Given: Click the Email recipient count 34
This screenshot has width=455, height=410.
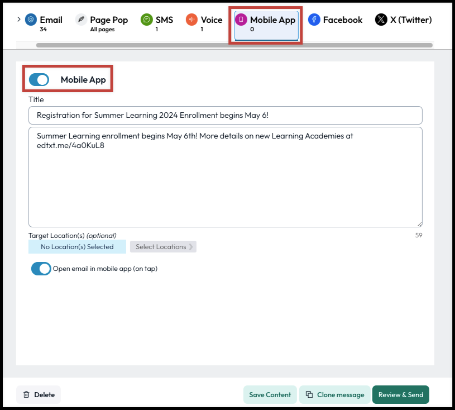Looking at the screenshot, I should tap(43, 29).
